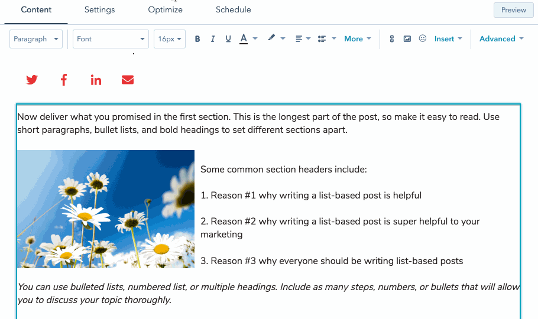Insert an image using the image icon
The image size is (538, 319).
pyautogui.click(x=407, y=39)
